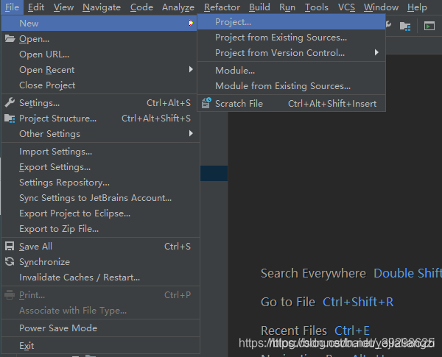The image size is (442, 357).
Task: Click the open-folder icon beside Open...
Action: (x=10, y=39)
